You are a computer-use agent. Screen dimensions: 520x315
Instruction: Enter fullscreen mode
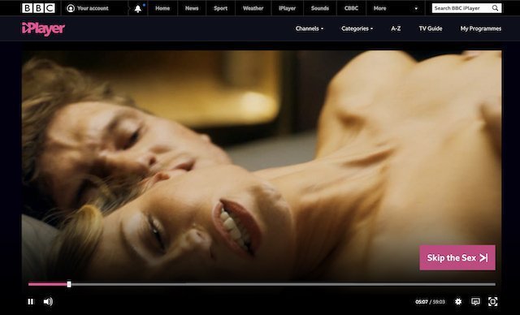(492, 301)
